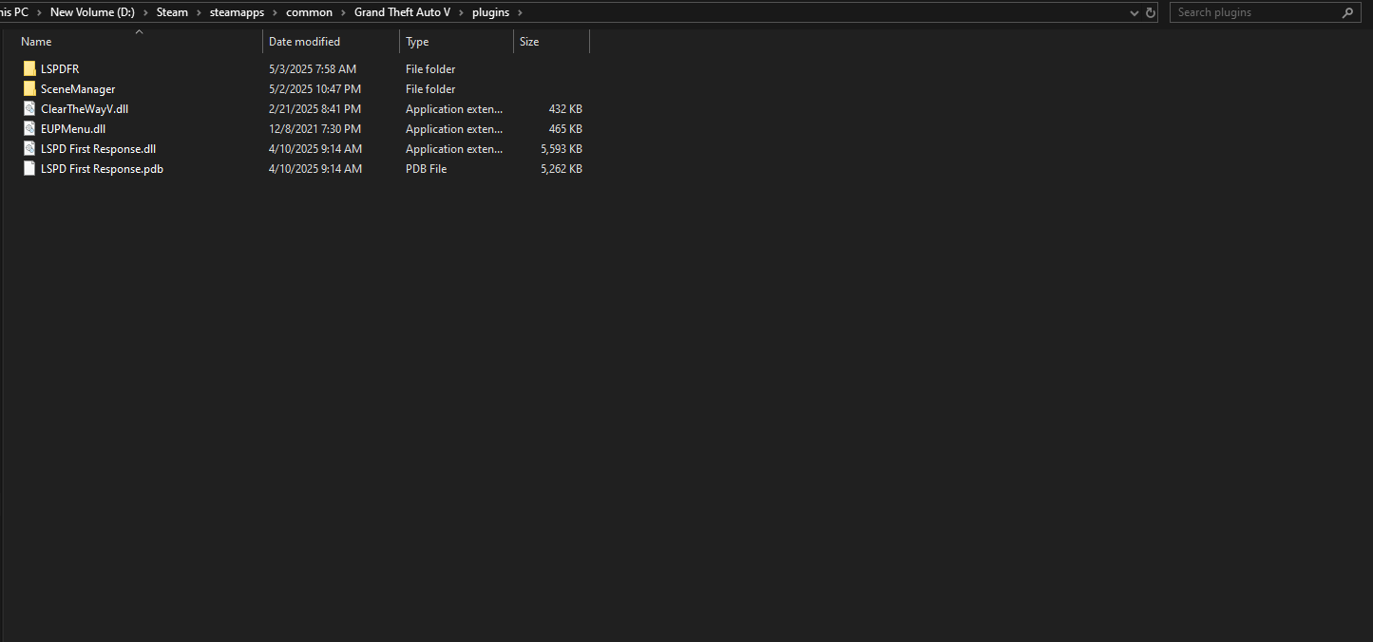Image resolution: width=1373 pixels, height=642 pixels.
Task: Expand chevron after common breadcrumb
Action: coord(342,12)
